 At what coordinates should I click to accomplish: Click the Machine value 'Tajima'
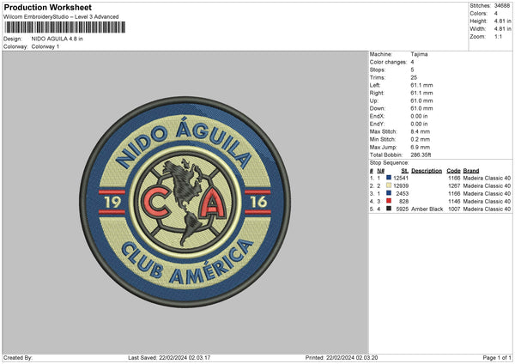(x=419, y=54)
